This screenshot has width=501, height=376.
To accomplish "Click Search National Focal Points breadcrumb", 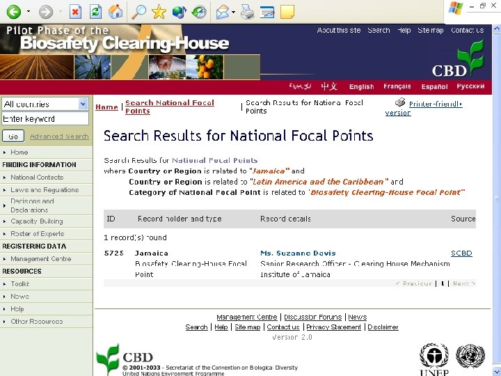I will click(170, 107).
